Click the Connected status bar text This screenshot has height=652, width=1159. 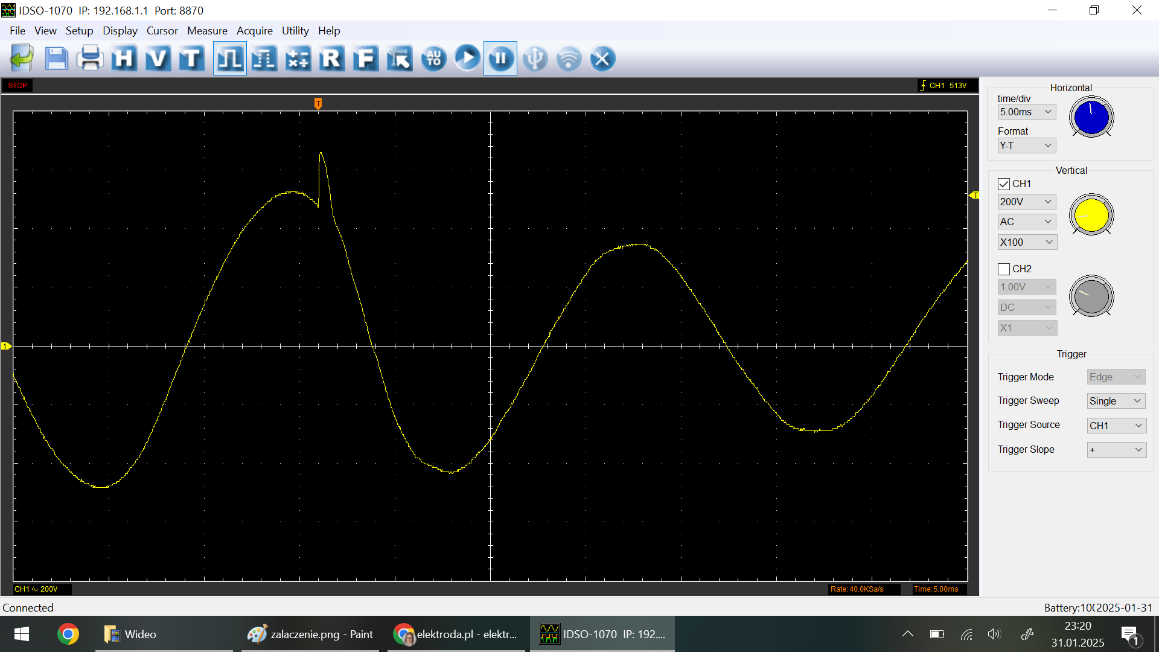click(28, 608)
